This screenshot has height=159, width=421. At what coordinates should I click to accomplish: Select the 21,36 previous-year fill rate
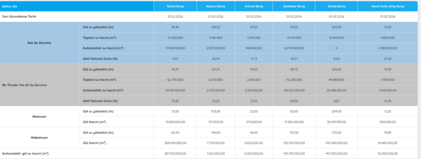pos(388,101)
